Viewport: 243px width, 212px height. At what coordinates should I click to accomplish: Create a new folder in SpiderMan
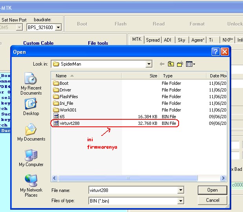(180, 64)
